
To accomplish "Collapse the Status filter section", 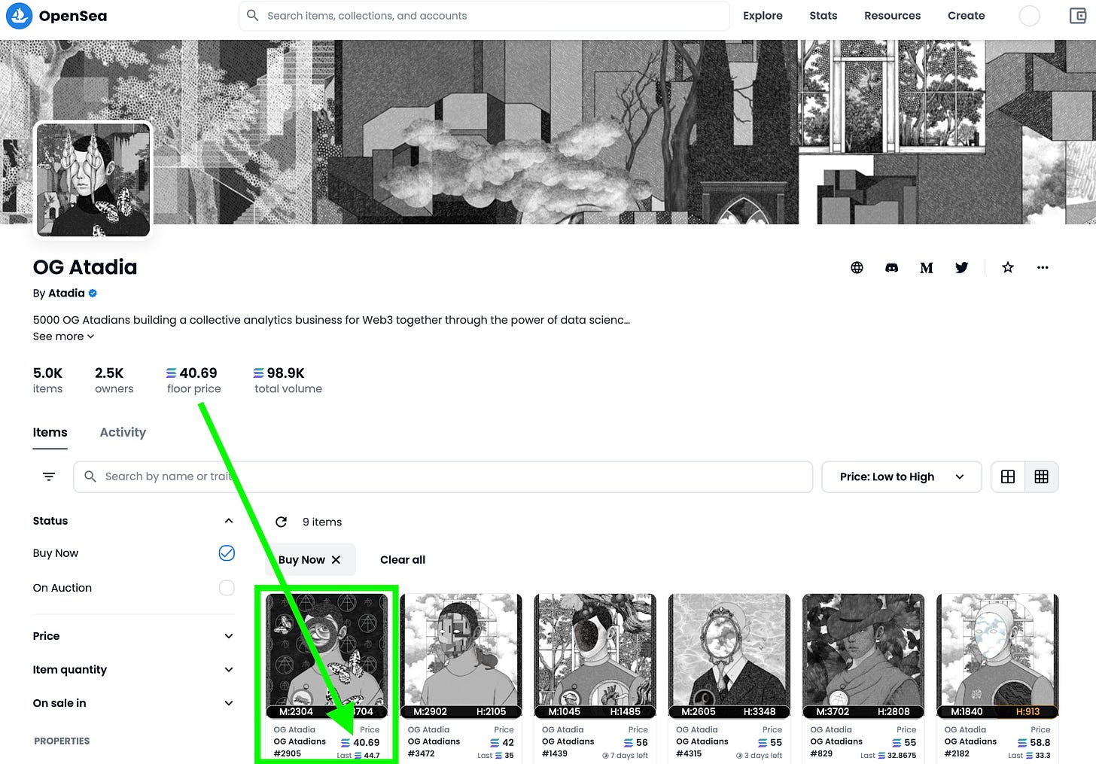I will [x=229, y=521].
